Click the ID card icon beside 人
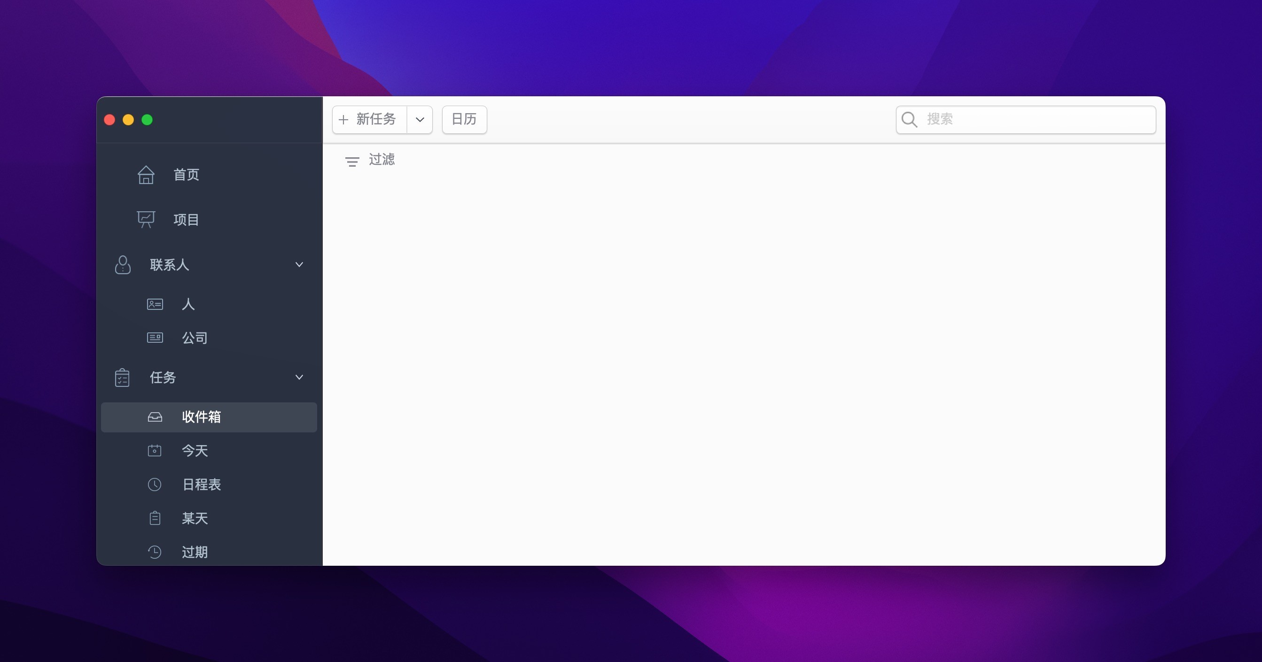The width and height of the screenshot is (1262, 662). coord(155,304)
